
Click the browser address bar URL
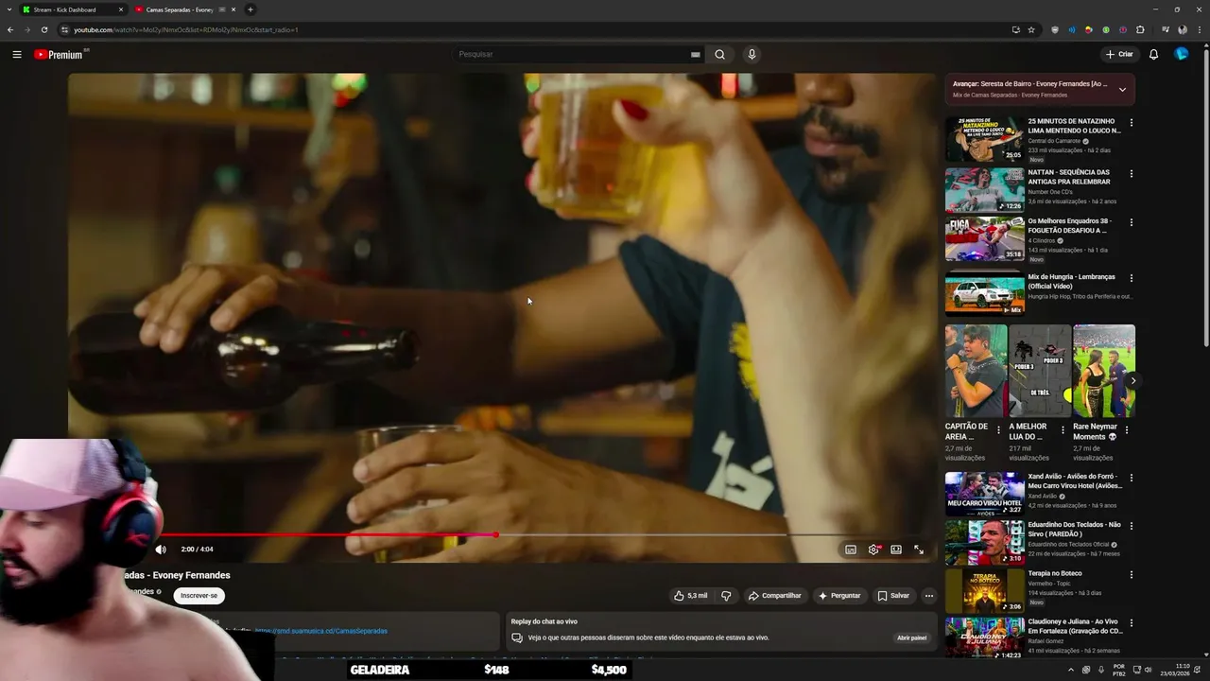186,29
